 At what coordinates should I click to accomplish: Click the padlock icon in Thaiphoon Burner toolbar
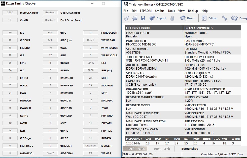(x=172, y=18)
